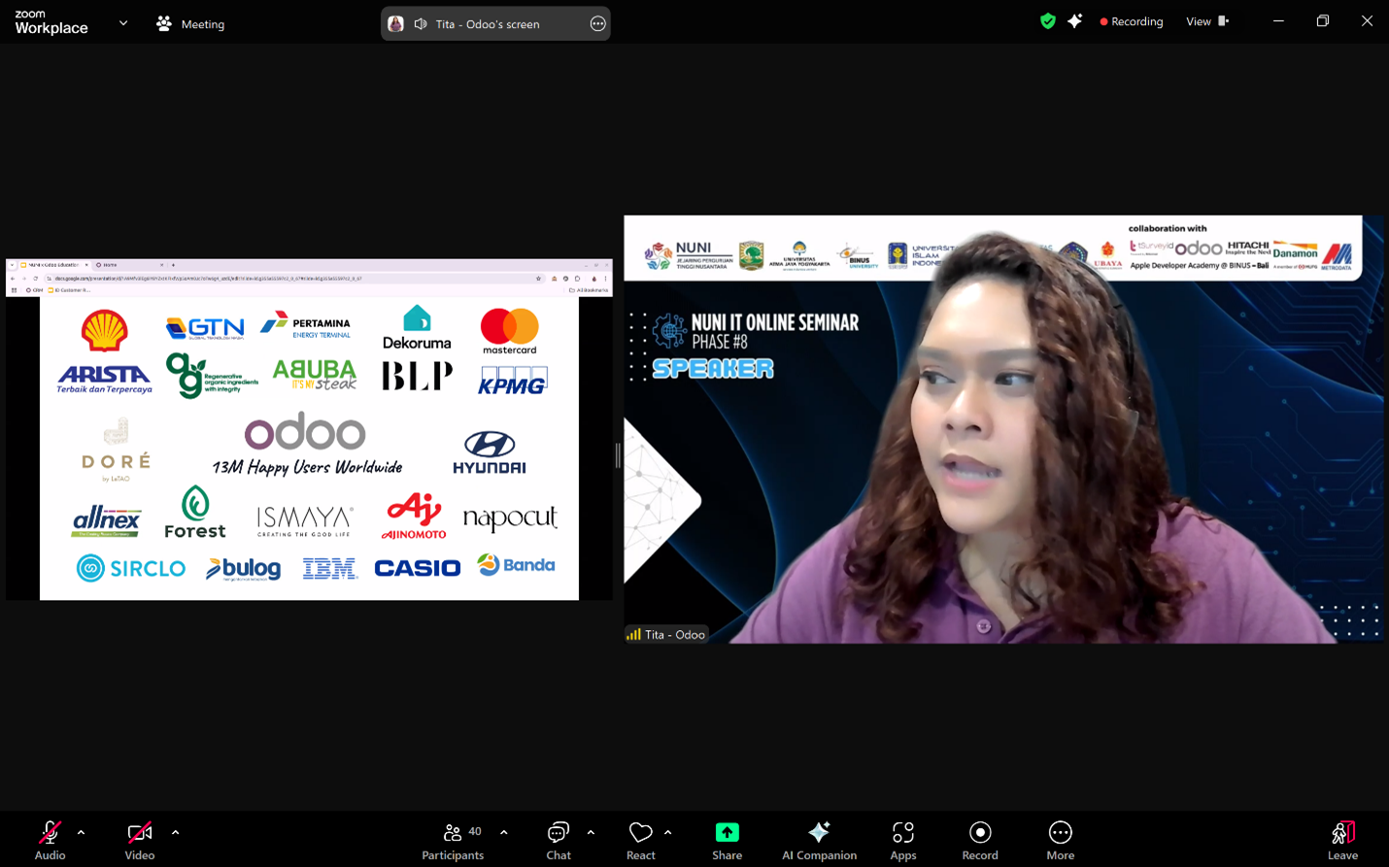Image resolution: width=1389 pixels, height=867 pixels.
Task: Expand reactions options arrow
Action: 667,832
